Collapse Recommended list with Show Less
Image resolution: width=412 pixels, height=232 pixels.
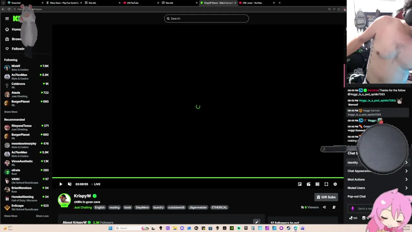(42, 216)
